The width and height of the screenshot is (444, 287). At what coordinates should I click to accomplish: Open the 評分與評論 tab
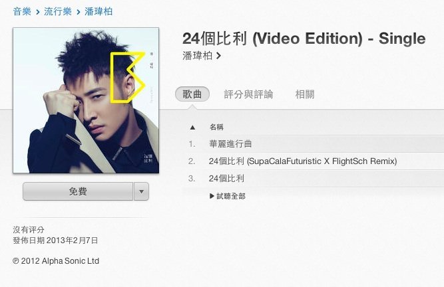tap(248, 94)
